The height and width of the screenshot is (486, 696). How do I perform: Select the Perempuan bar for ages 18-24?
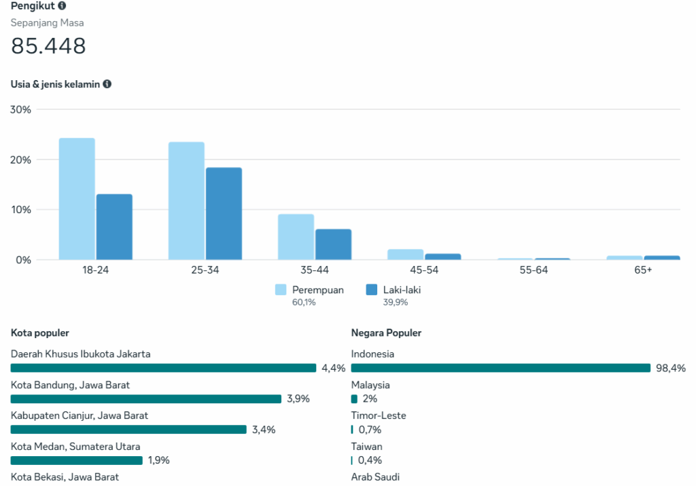pos(77,199)
